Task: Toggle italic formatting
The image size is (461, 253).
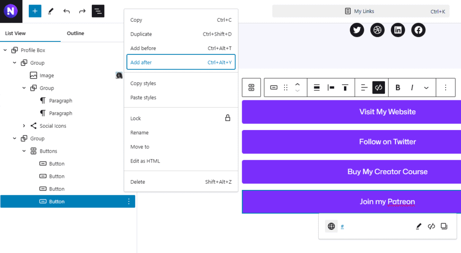Action: tap(412, 87)
